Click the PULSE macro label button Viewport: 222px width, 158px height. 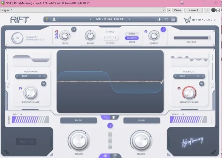pyautogui.click(x=79, y=120)
